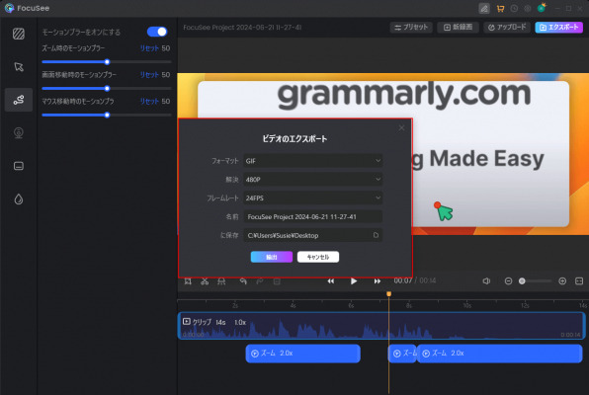Open the watermark droplet sidebar icon
The image size is (589, 395).
pos(19,199)
